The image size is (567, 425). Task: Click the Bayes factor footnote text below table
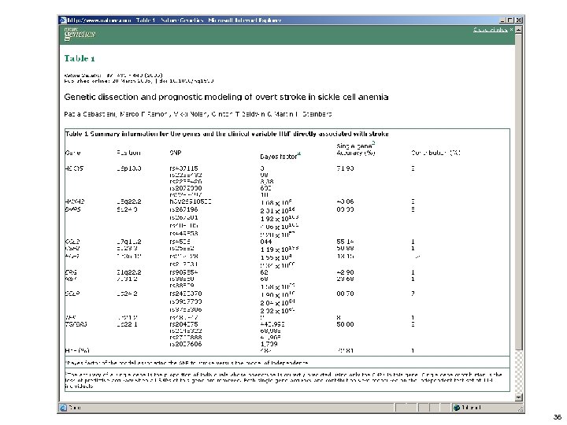tap(187, 363)
